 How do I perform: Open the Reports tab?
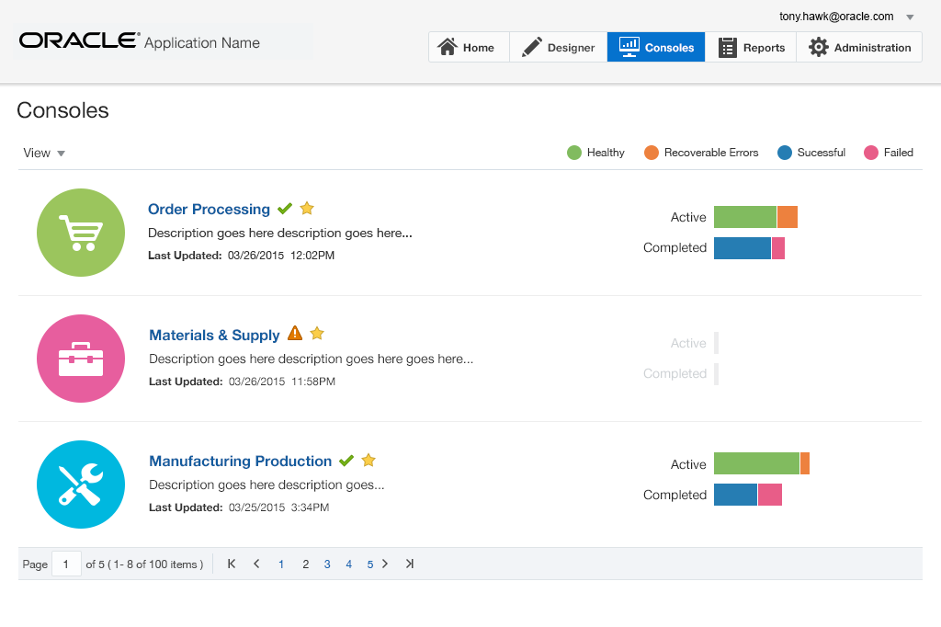751,47
